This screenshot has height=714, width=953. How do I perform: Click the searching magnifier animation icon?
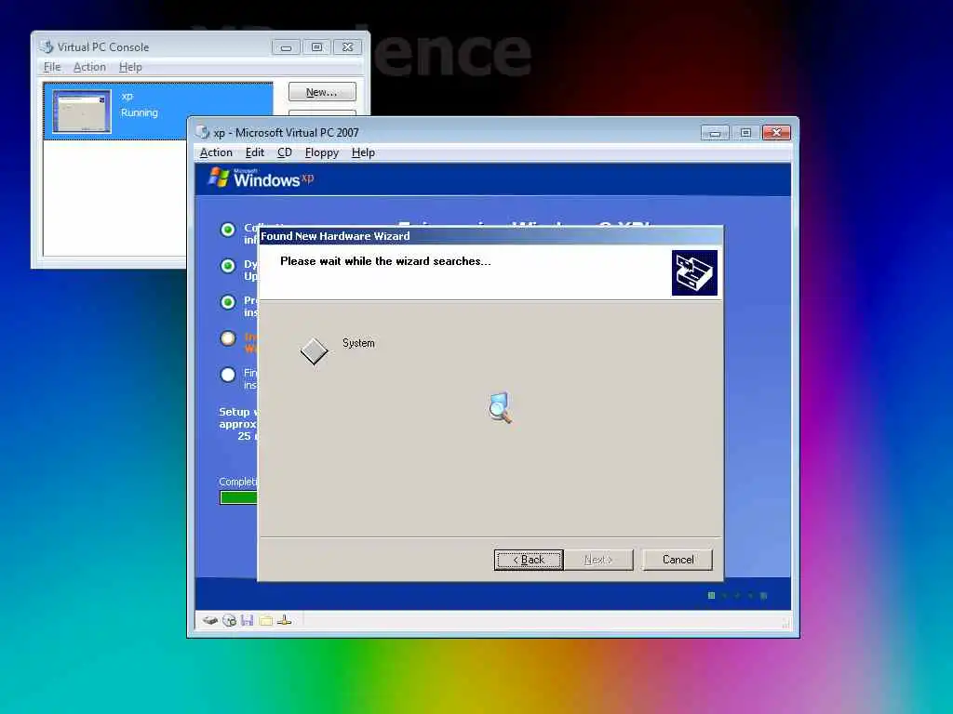[x=500, y=407]
